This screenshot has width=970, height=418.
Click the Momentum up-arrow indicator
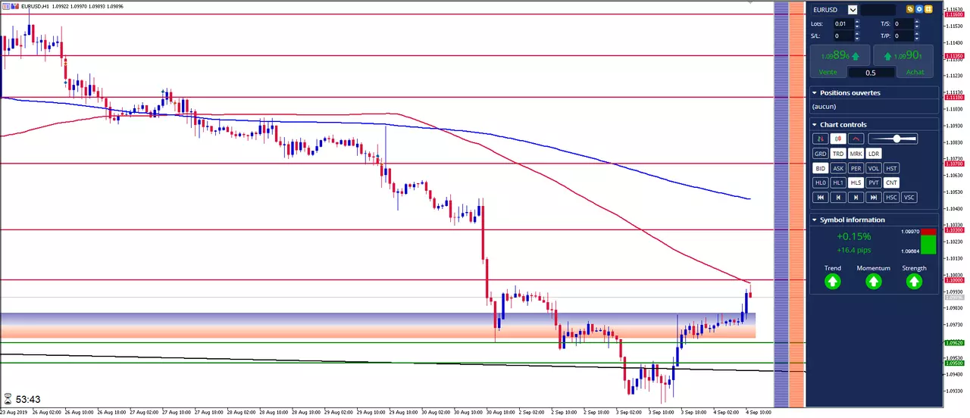point(874,282)
